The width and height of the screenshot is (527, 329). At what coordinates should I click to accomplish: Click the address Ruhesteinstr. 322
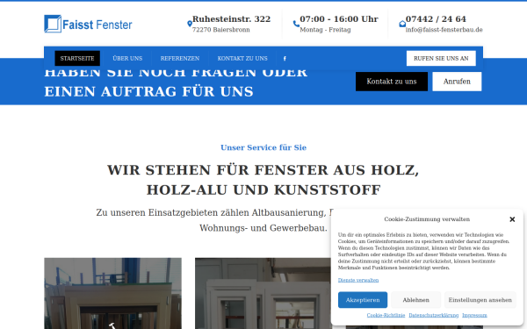tap(231, 18)
